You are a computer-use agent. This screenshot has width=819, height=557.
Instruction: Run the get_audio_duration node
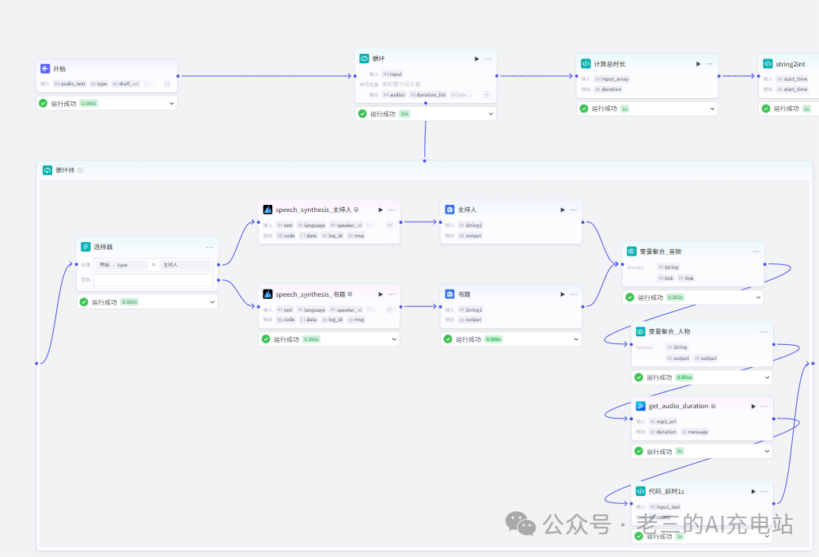pos(753,406)
